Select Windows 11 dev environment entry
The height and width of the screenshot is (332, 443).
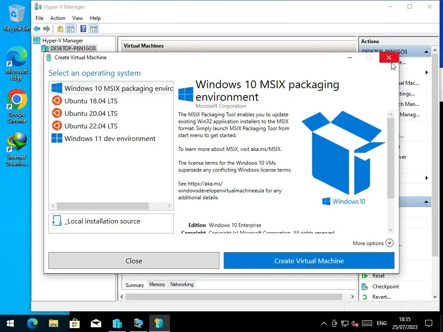coord(111,139)
